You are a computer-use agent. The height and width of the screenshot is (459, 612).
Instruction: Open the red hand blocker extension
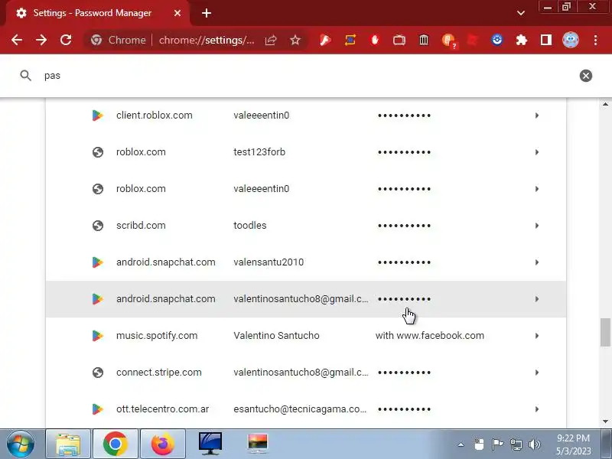(x=375, y=40)
